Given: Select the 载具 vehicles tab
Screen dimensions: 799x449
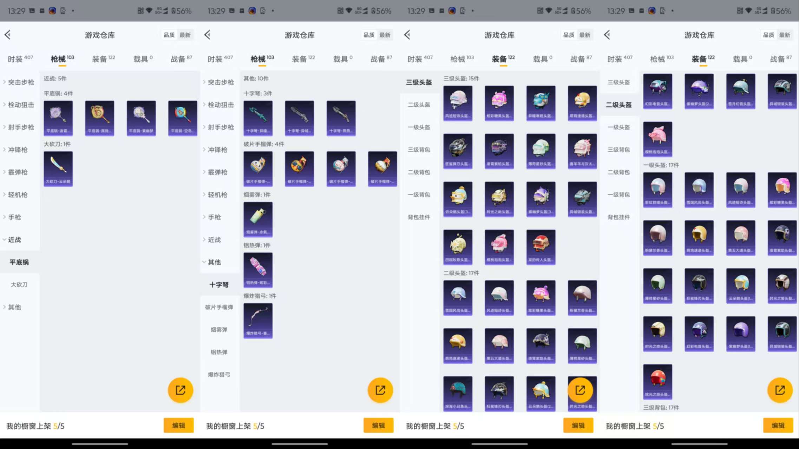Looking at the screenshot, I should (141, 59).
